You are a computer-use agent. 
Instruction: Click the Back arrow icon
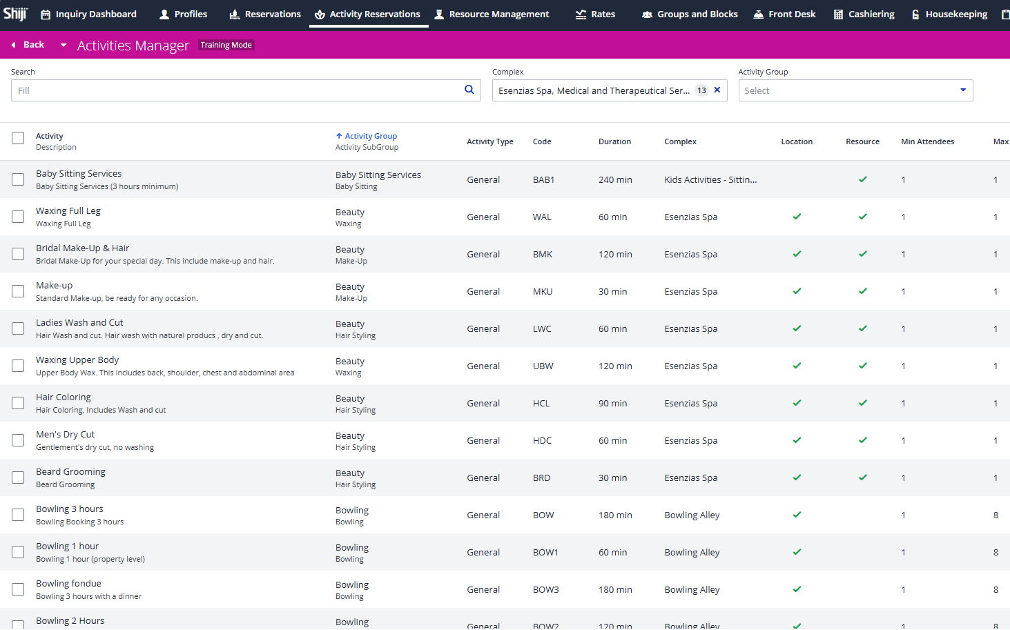[14, 45]
